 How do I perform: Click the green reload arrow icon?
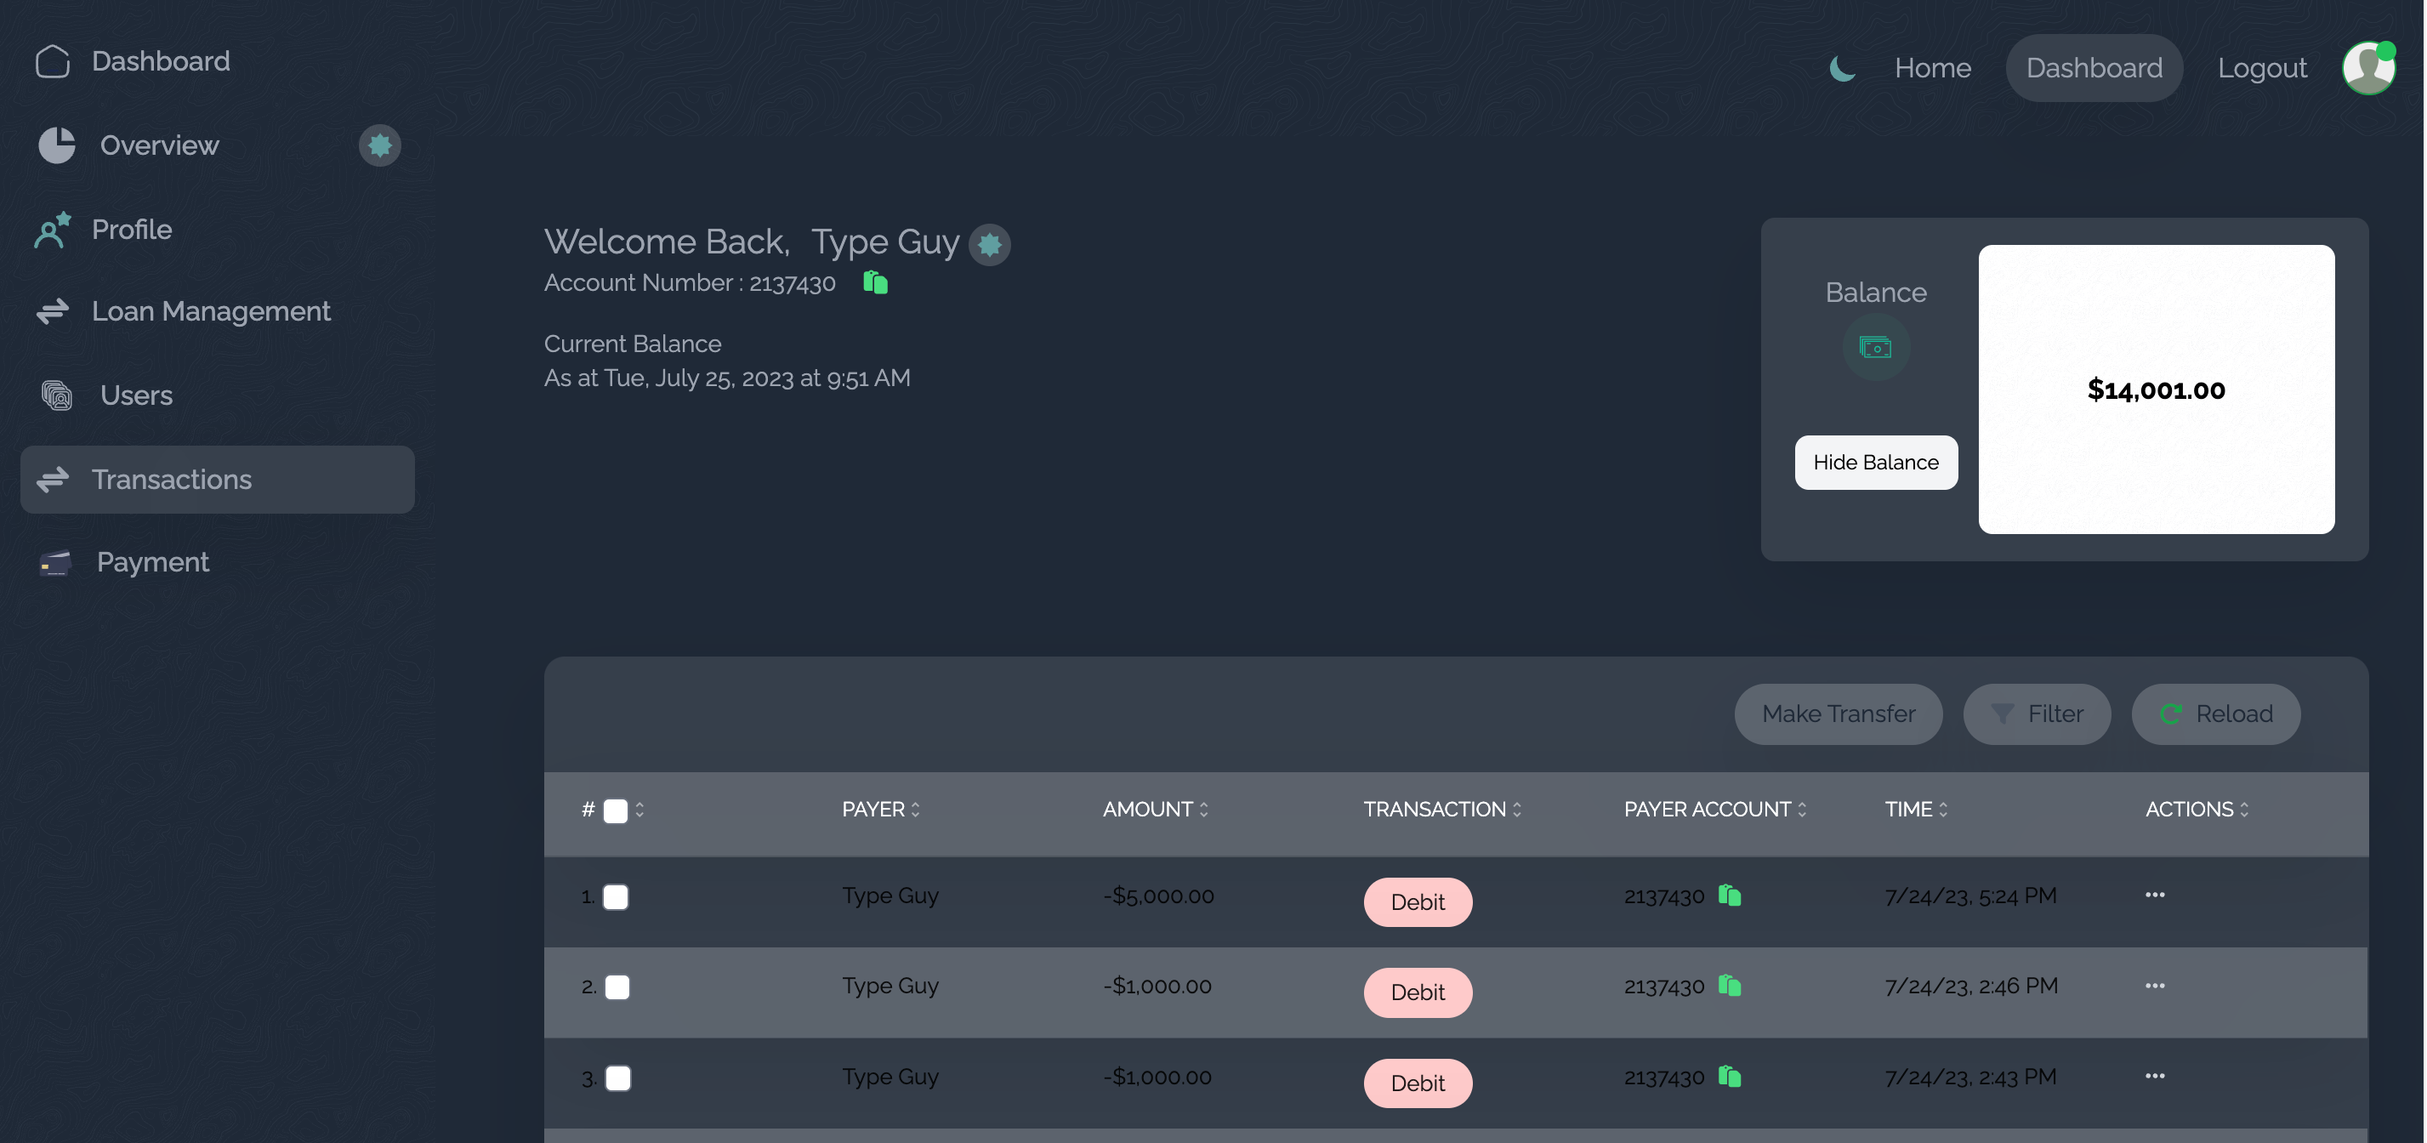(2171, 714)
